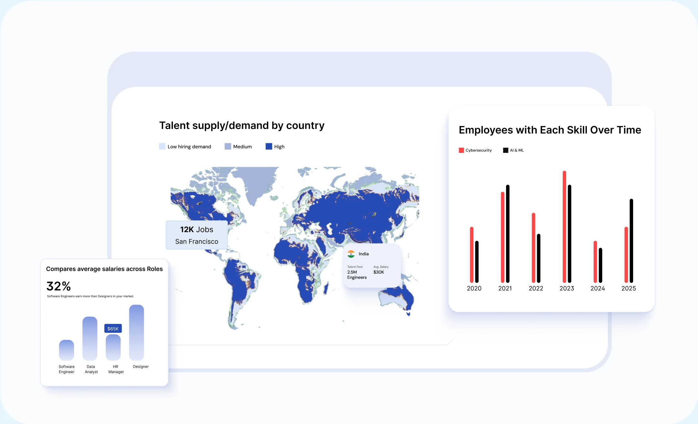Click the India $30K Avg. Salary value

pyautogui.click(x=379, y=272)
